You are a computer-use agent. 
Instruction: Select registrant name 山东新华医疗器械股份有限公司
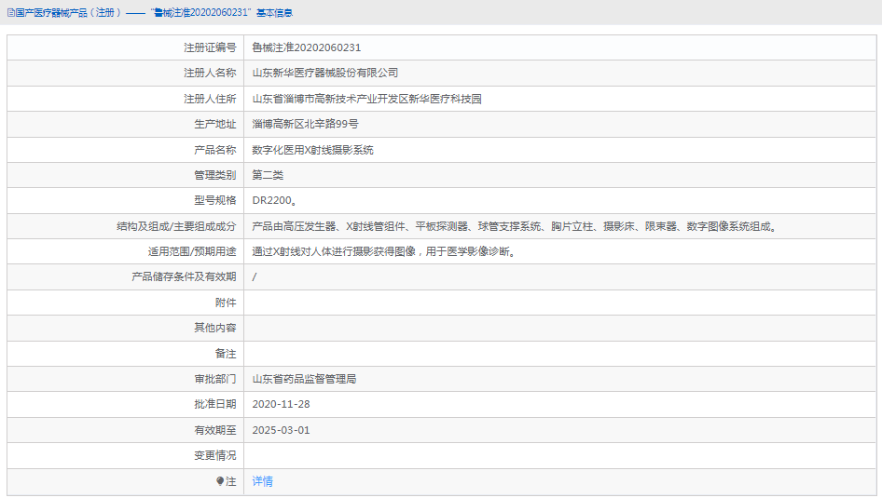pos(325,73)
